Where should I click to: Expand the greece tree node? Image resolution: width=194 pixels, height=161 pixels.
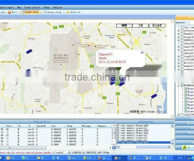178,50
